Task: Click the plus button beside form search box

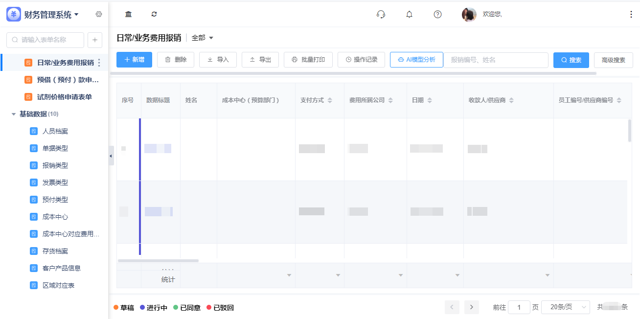Action: [95, 40]
